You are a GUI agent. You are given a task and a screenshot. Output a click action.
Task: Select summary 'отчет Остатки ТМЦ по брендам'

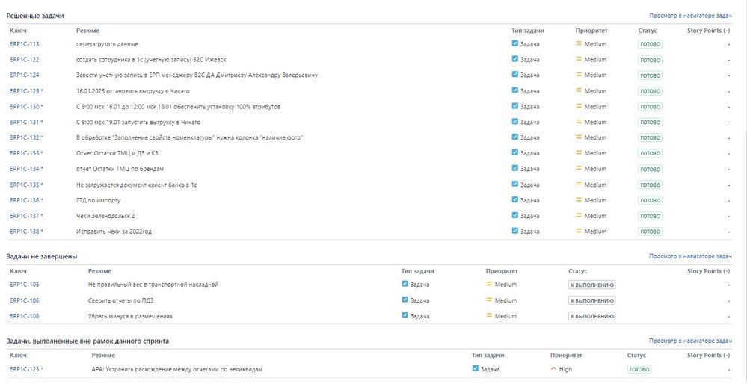pos(120,169)
